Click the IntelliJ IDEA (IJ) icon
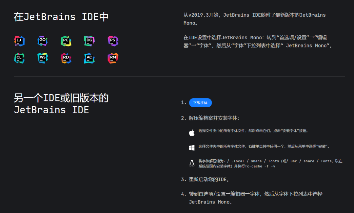 pos(19,41)
